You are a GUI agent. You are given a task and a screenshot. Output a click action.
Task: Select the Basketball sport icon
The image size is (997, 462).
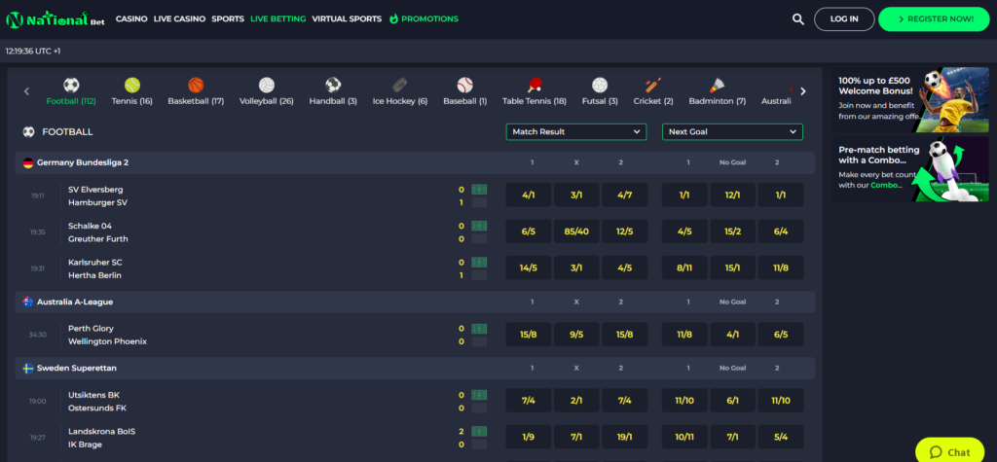(x=196, y=86)
